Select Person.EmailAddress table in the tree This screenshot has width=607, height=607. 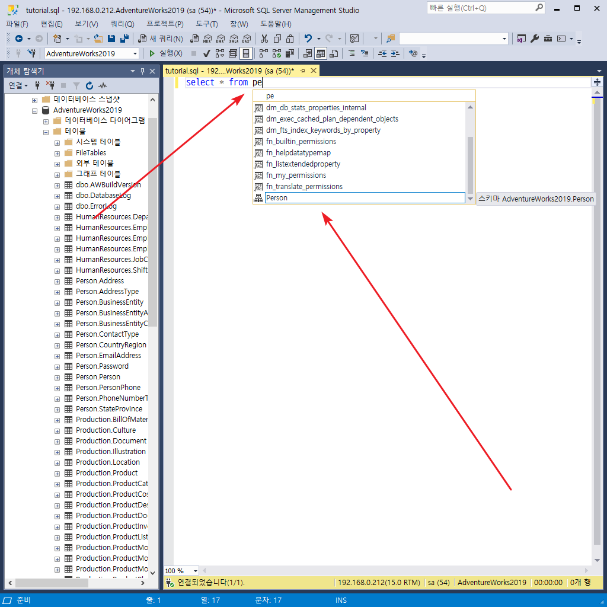pos(108,356)
